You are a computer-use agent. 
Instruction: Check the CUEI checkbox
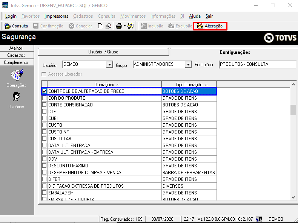(x=45, y=118)
